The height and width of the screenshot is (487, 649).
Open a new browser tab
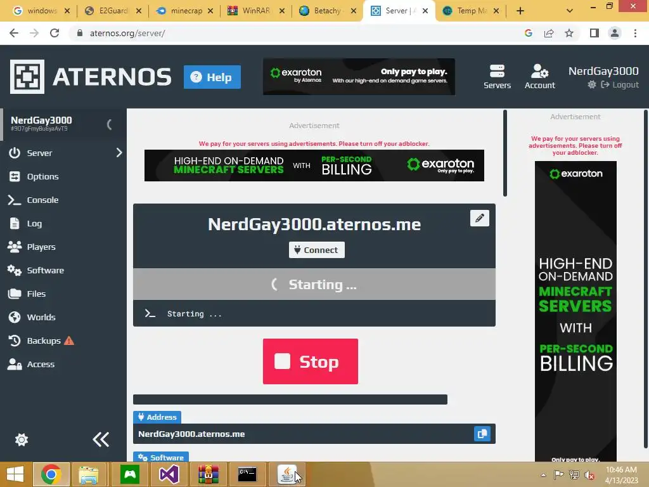pos(520,11)
